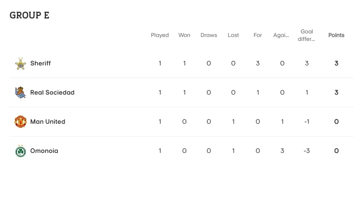
Task: Click the Draws column header
Action: coord(209,35)
